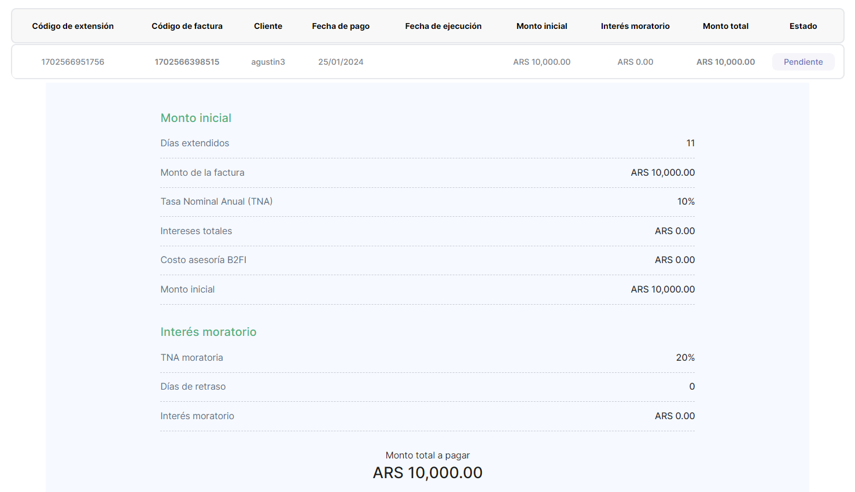The image size is (855, 492).
Task: Open invoice code 1702566398515
Action: point(187,62)
